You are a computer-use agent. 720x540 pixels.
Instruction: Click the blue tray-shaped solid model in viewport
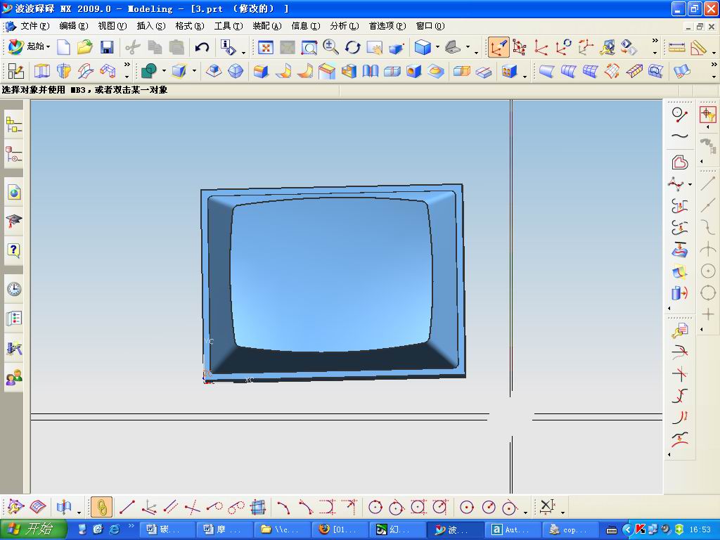(333, 282)
